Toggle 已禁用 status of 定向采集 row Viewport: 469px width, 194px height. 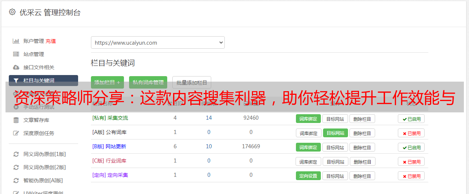tap(411, 176)
